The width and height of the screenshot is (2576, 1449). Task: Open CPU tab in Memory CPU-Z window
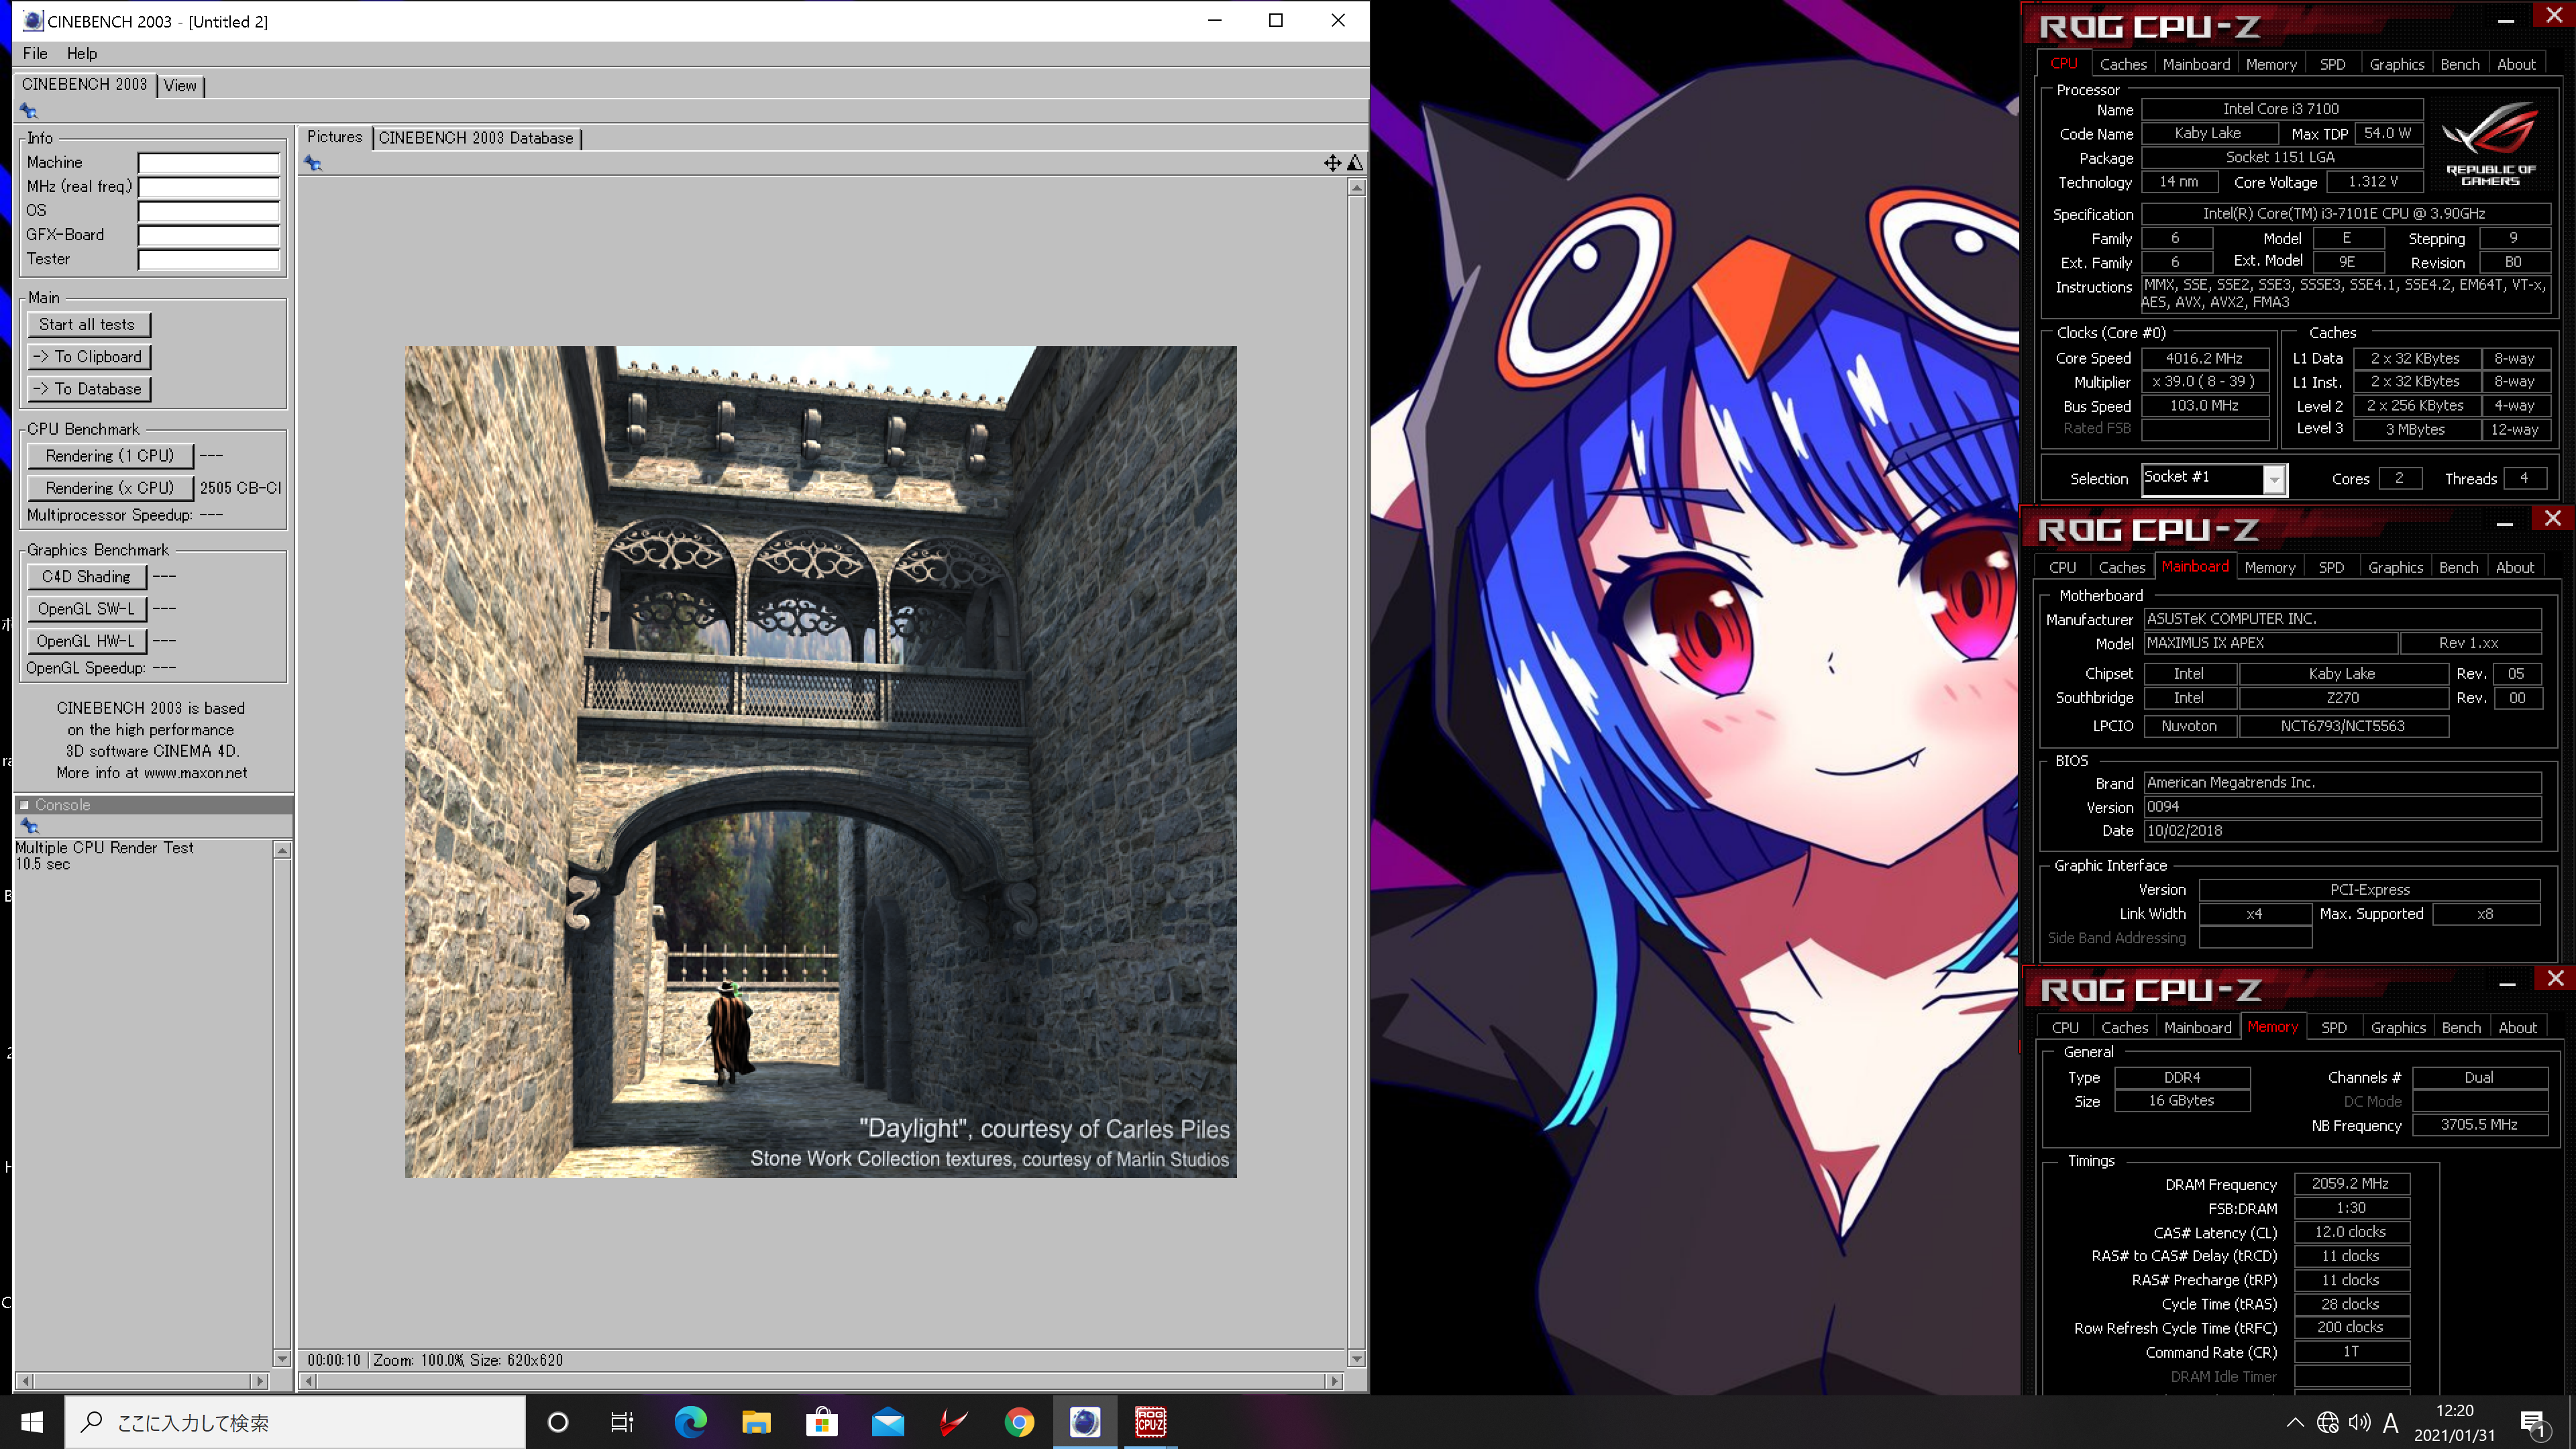click(2065, 1027)
